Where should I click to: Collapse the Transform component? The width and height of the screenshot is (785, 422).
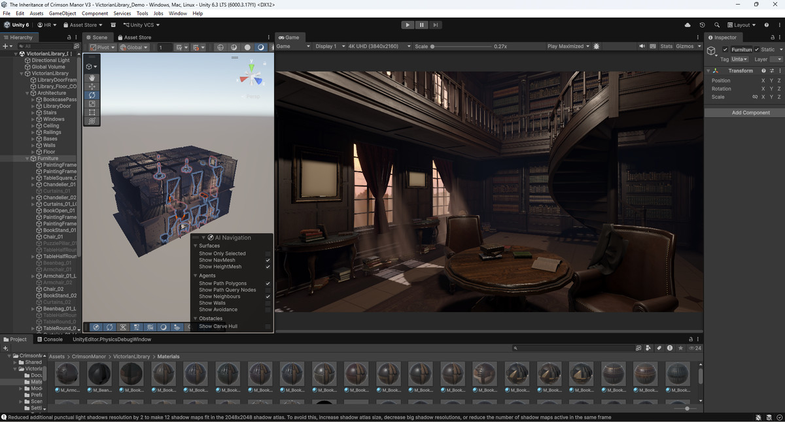pyautogui.click(x=708, y=71)
